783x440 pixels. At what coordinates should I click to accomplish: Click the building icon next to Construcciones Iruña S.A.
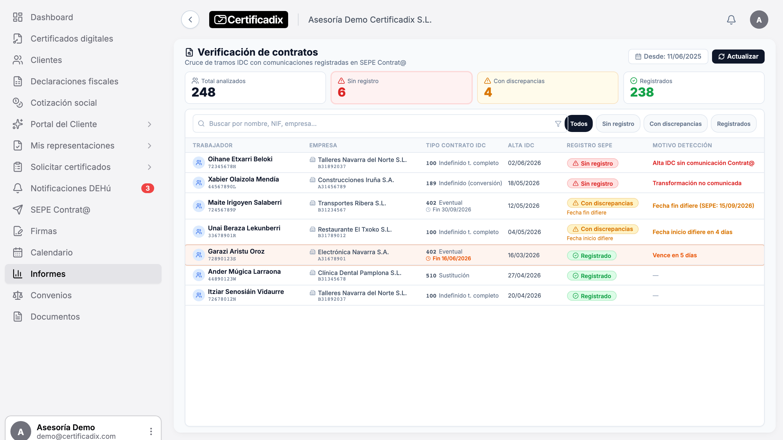pos(312,180)
